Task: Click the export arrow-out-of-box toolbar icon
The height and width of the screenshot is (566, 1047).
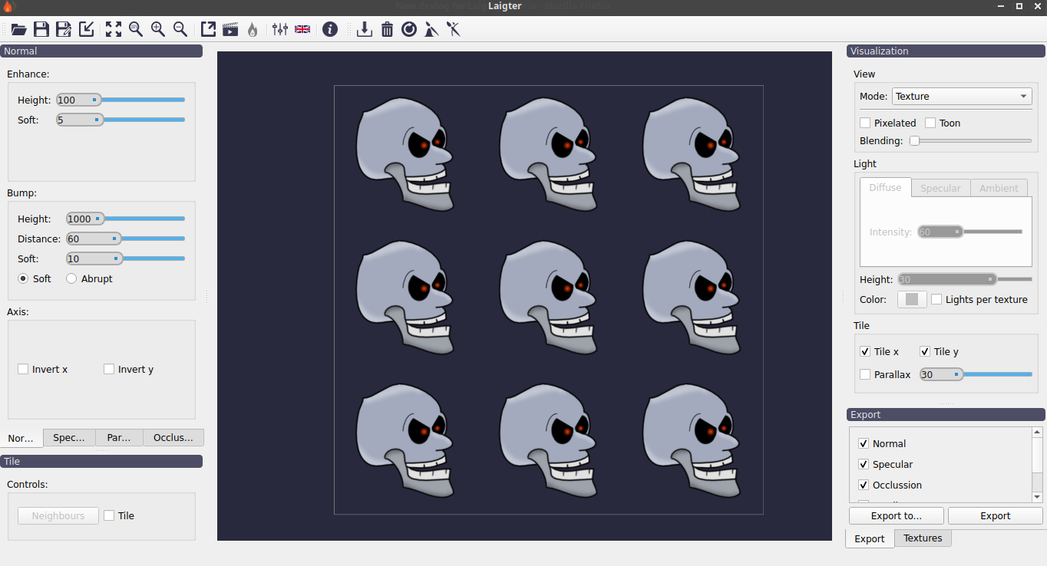Action: (x=208, y=29)
